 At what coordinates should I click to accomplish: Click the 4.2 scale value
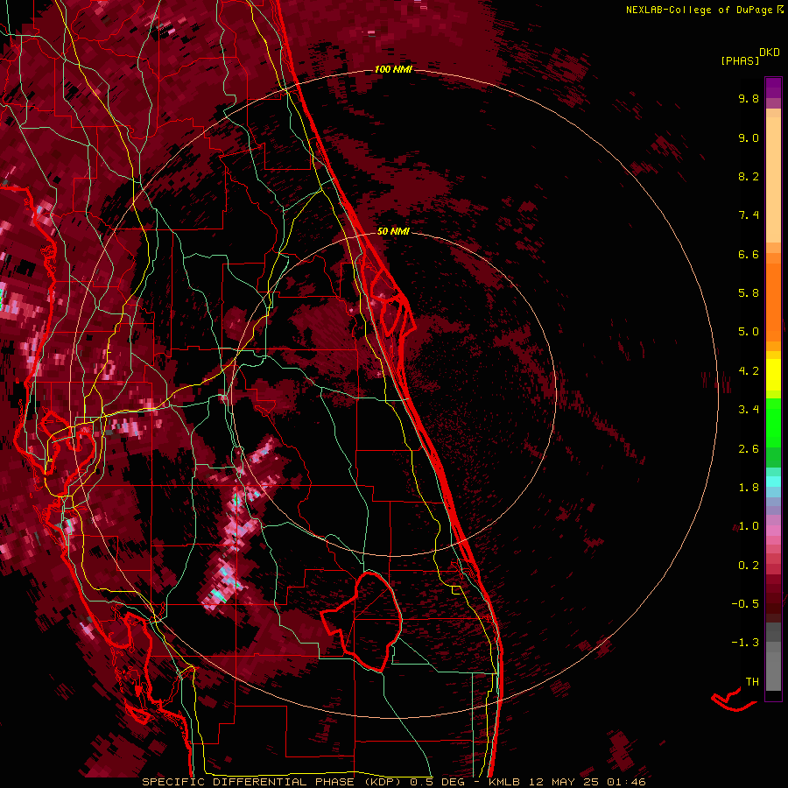[749, 371]
